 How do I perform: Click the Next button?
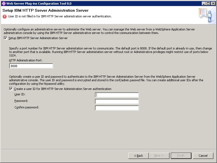159,156
